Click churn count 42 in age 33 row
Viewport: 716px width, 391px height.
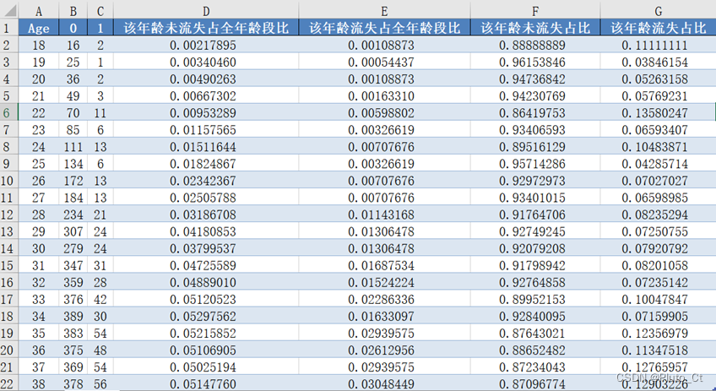tap(100, 299)
